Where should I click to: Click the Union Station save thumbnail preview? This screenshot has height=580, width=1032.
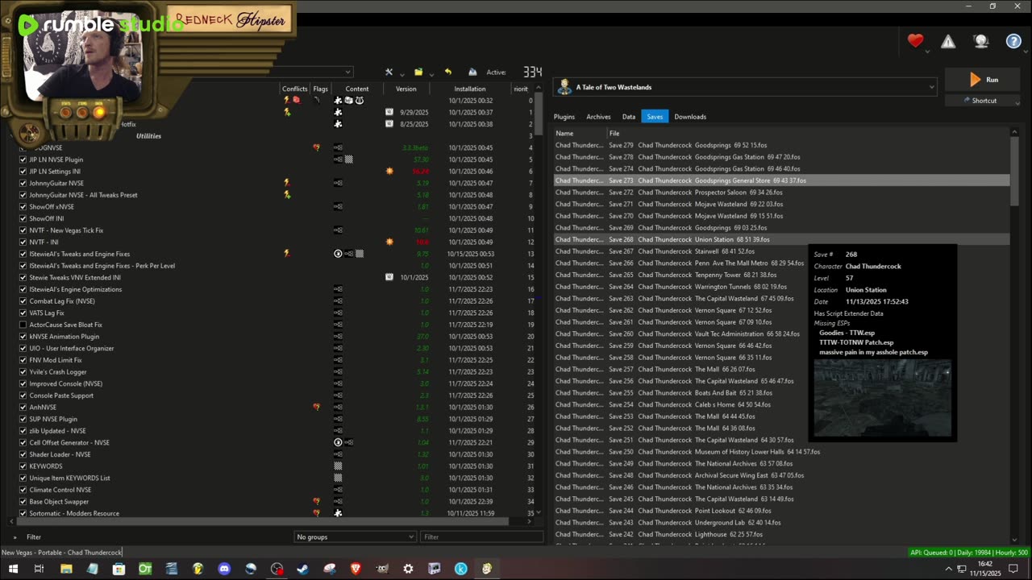(882, 398)
